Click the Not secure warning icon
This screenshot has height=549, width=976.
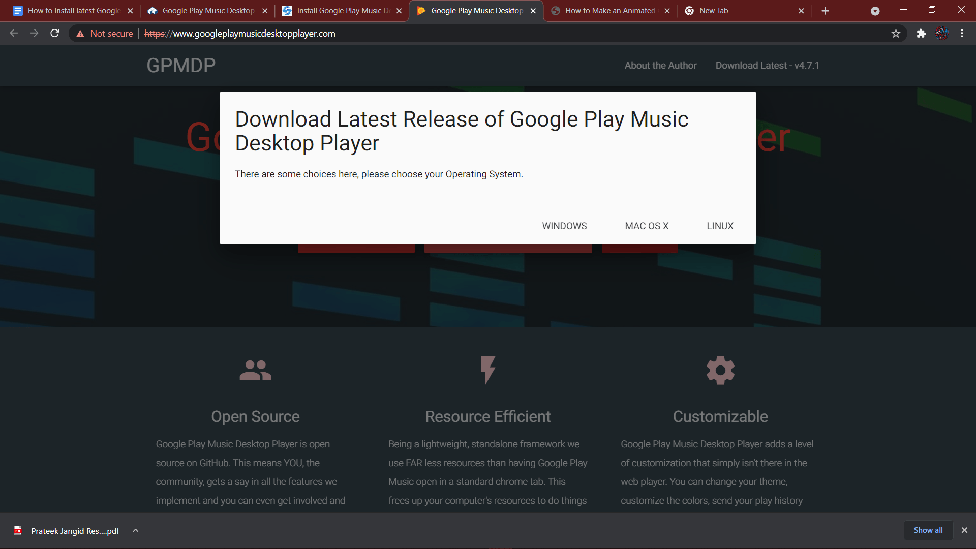tap(80, 34)
